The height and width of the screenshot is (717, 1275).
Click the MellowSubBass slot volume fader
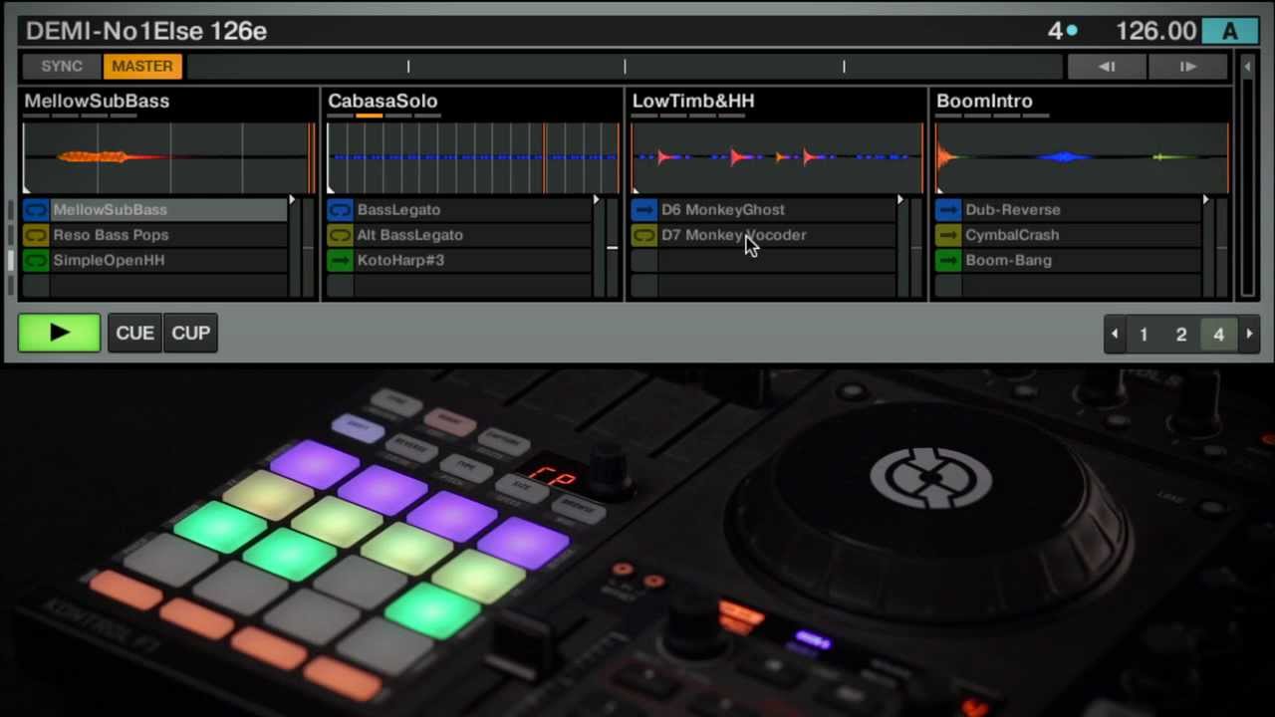click(294, 247)
